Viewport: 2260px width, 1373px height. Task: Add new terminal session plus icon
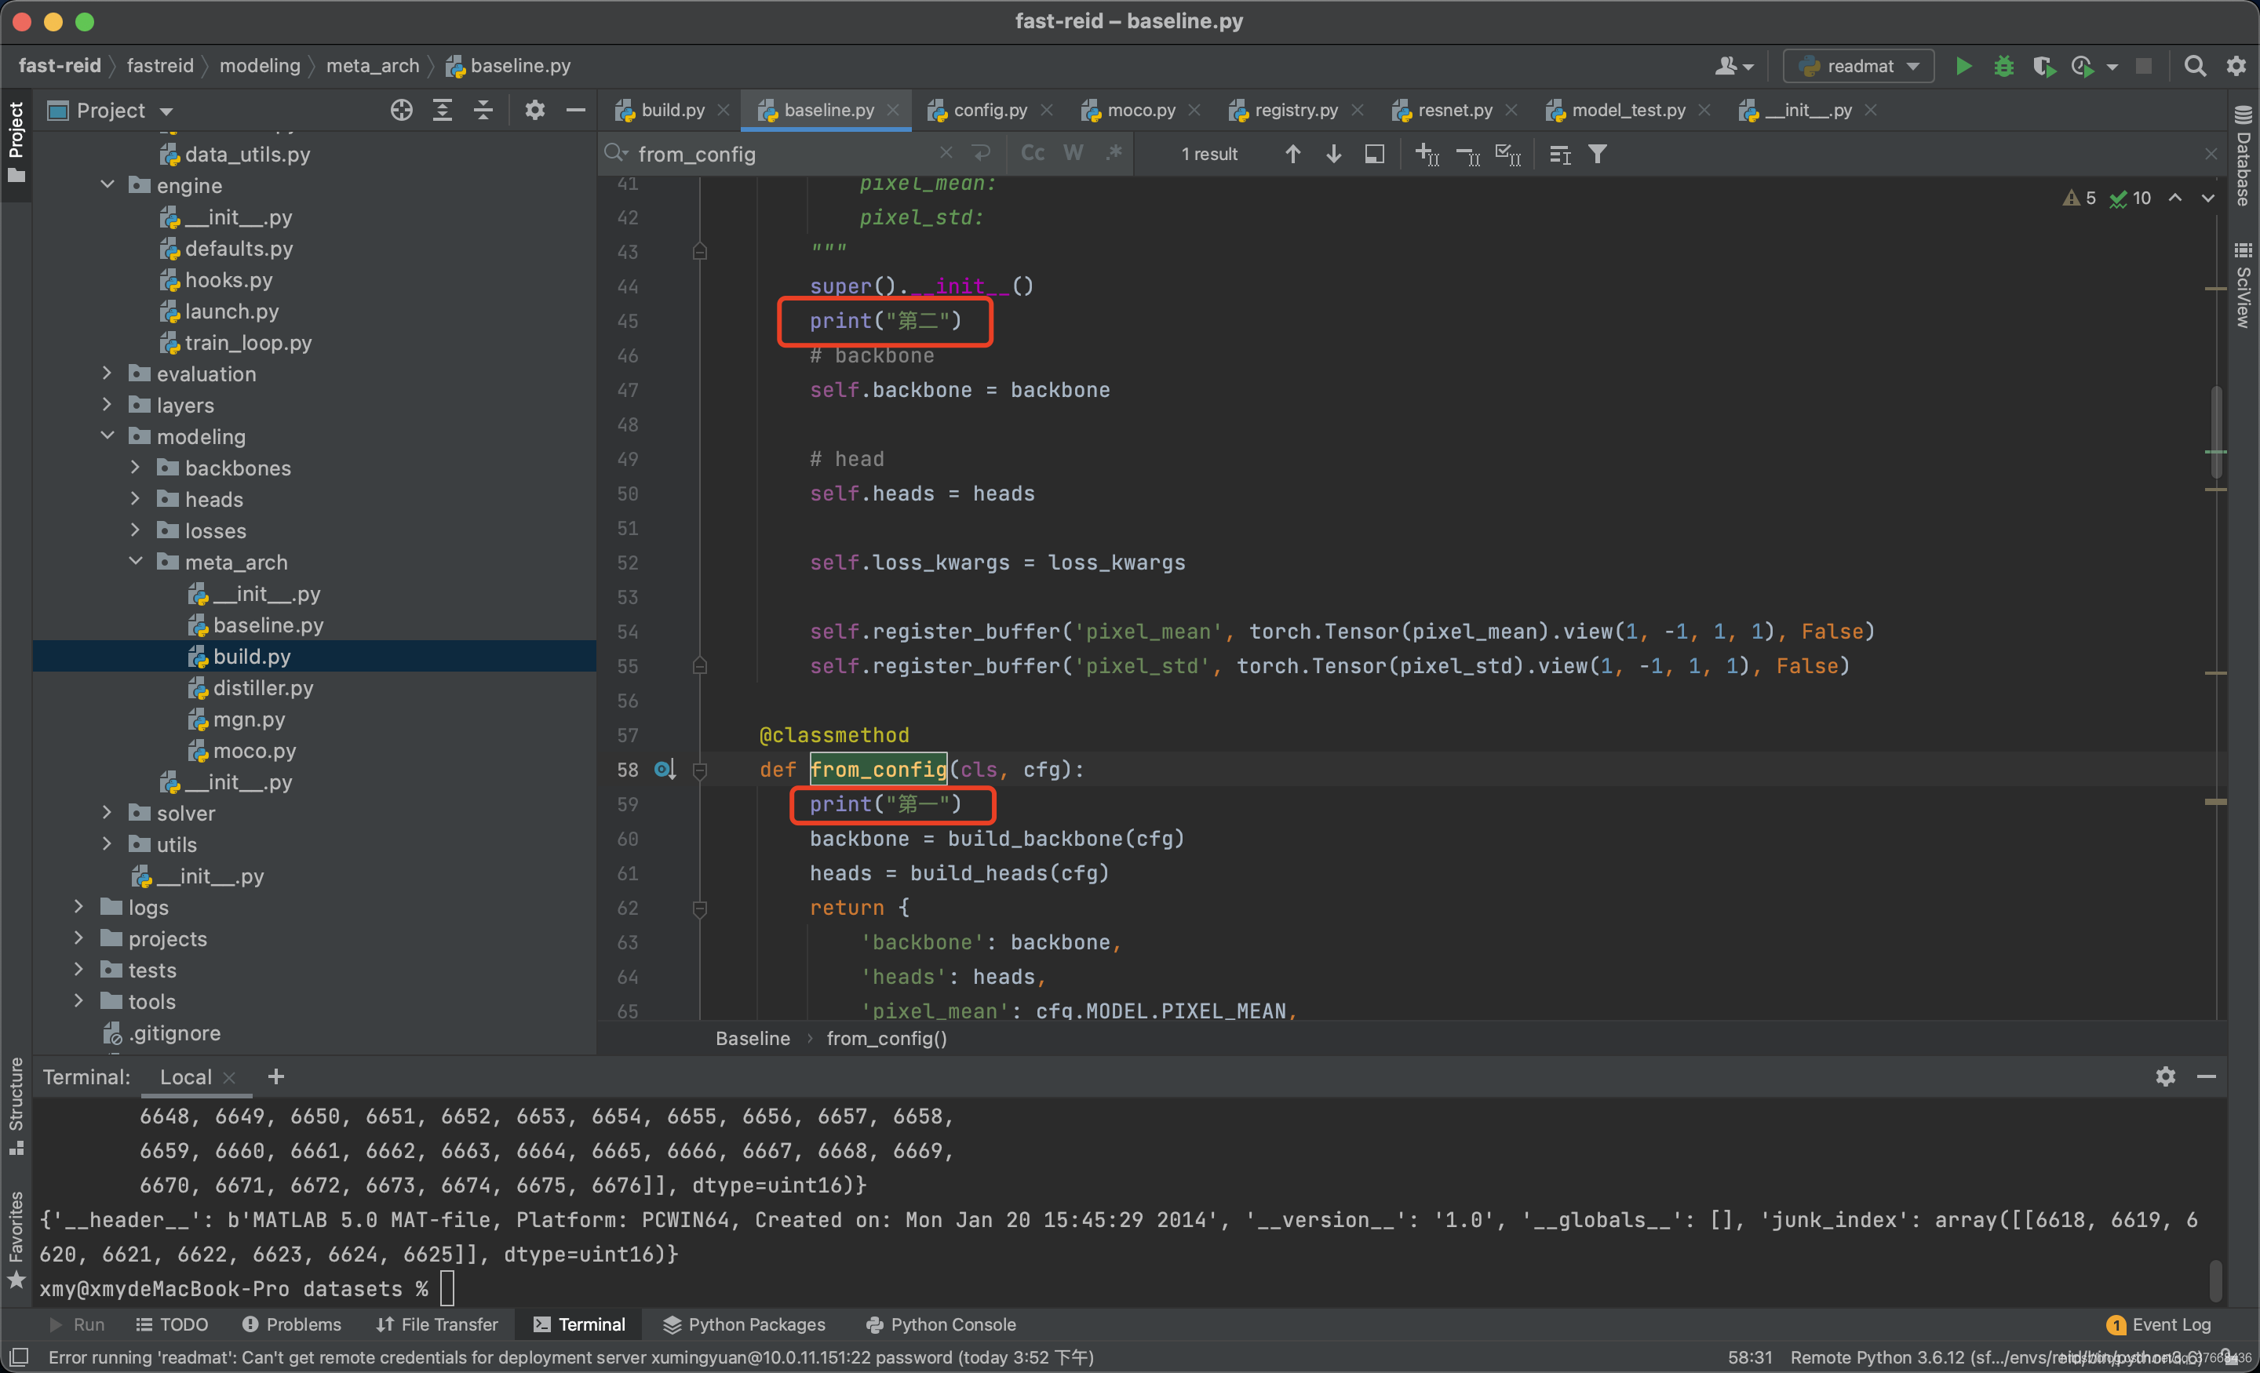click(275, 1076)
